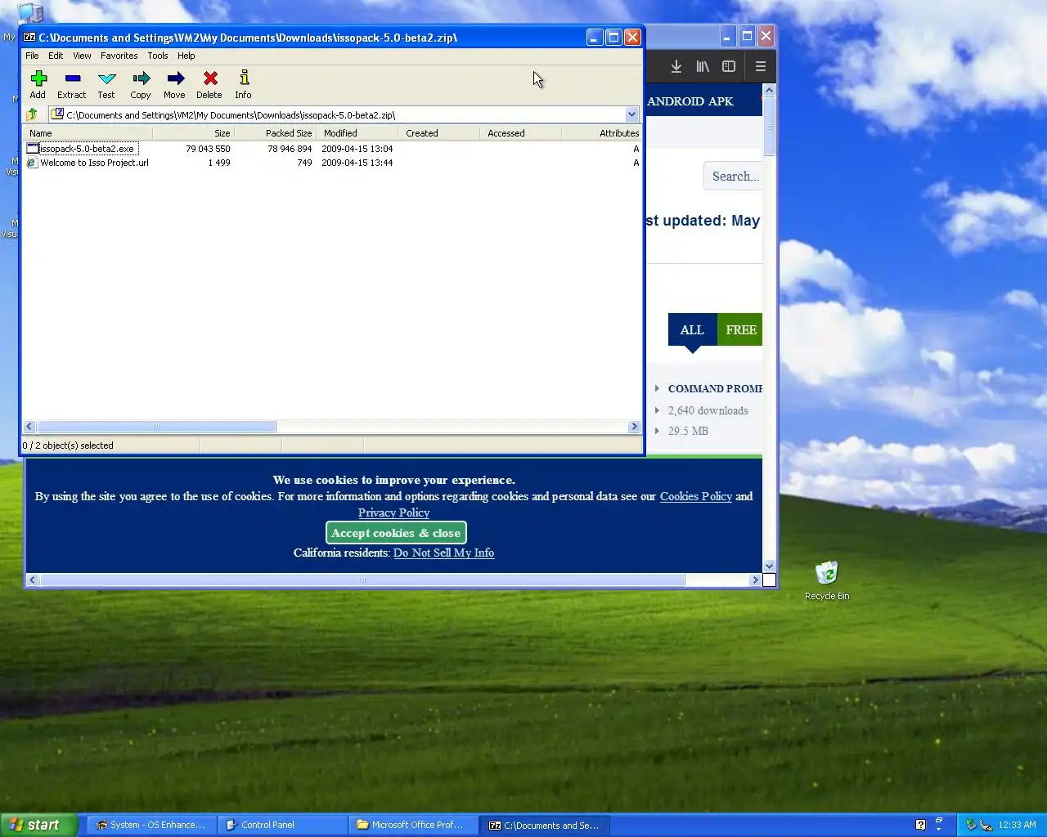Select issopack-5.0-beta2.exe file name
The height and width of the screenshot is (837, 1047).
coord(88,149)
